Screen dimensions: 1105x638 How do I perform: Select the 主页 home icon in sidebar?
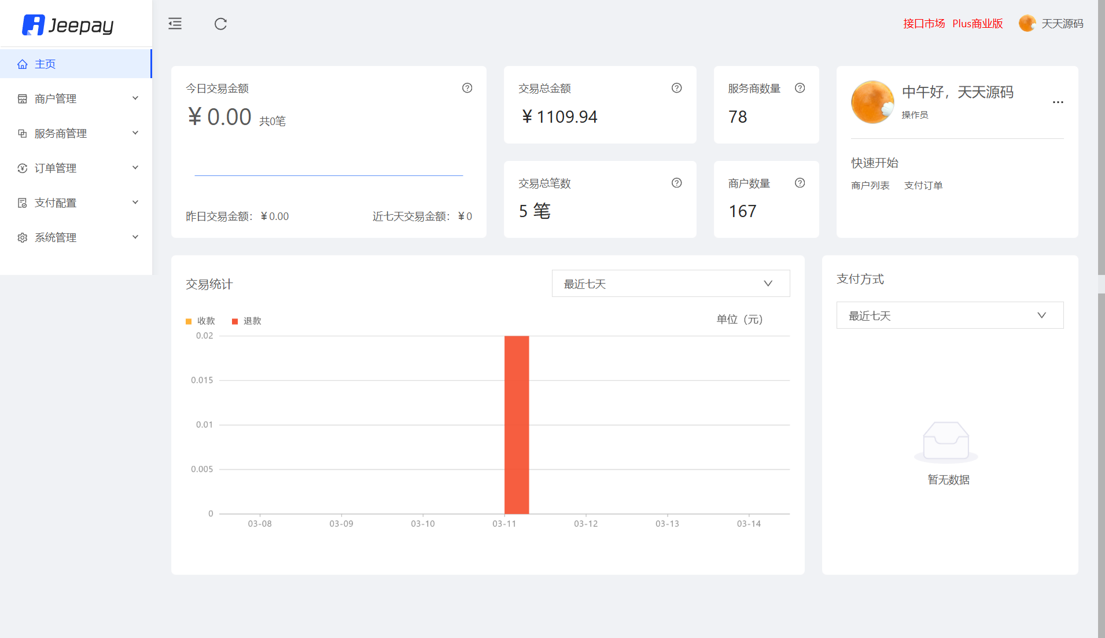(x=23, y=64)
